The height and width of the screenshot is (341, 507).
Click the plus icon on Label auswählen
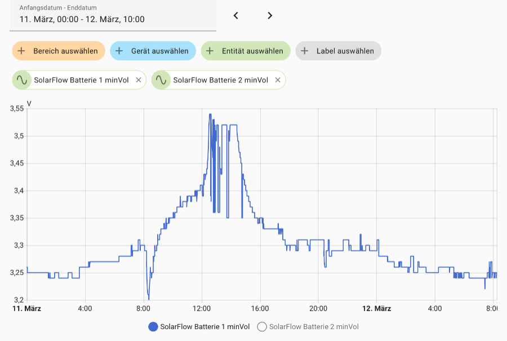304,51
